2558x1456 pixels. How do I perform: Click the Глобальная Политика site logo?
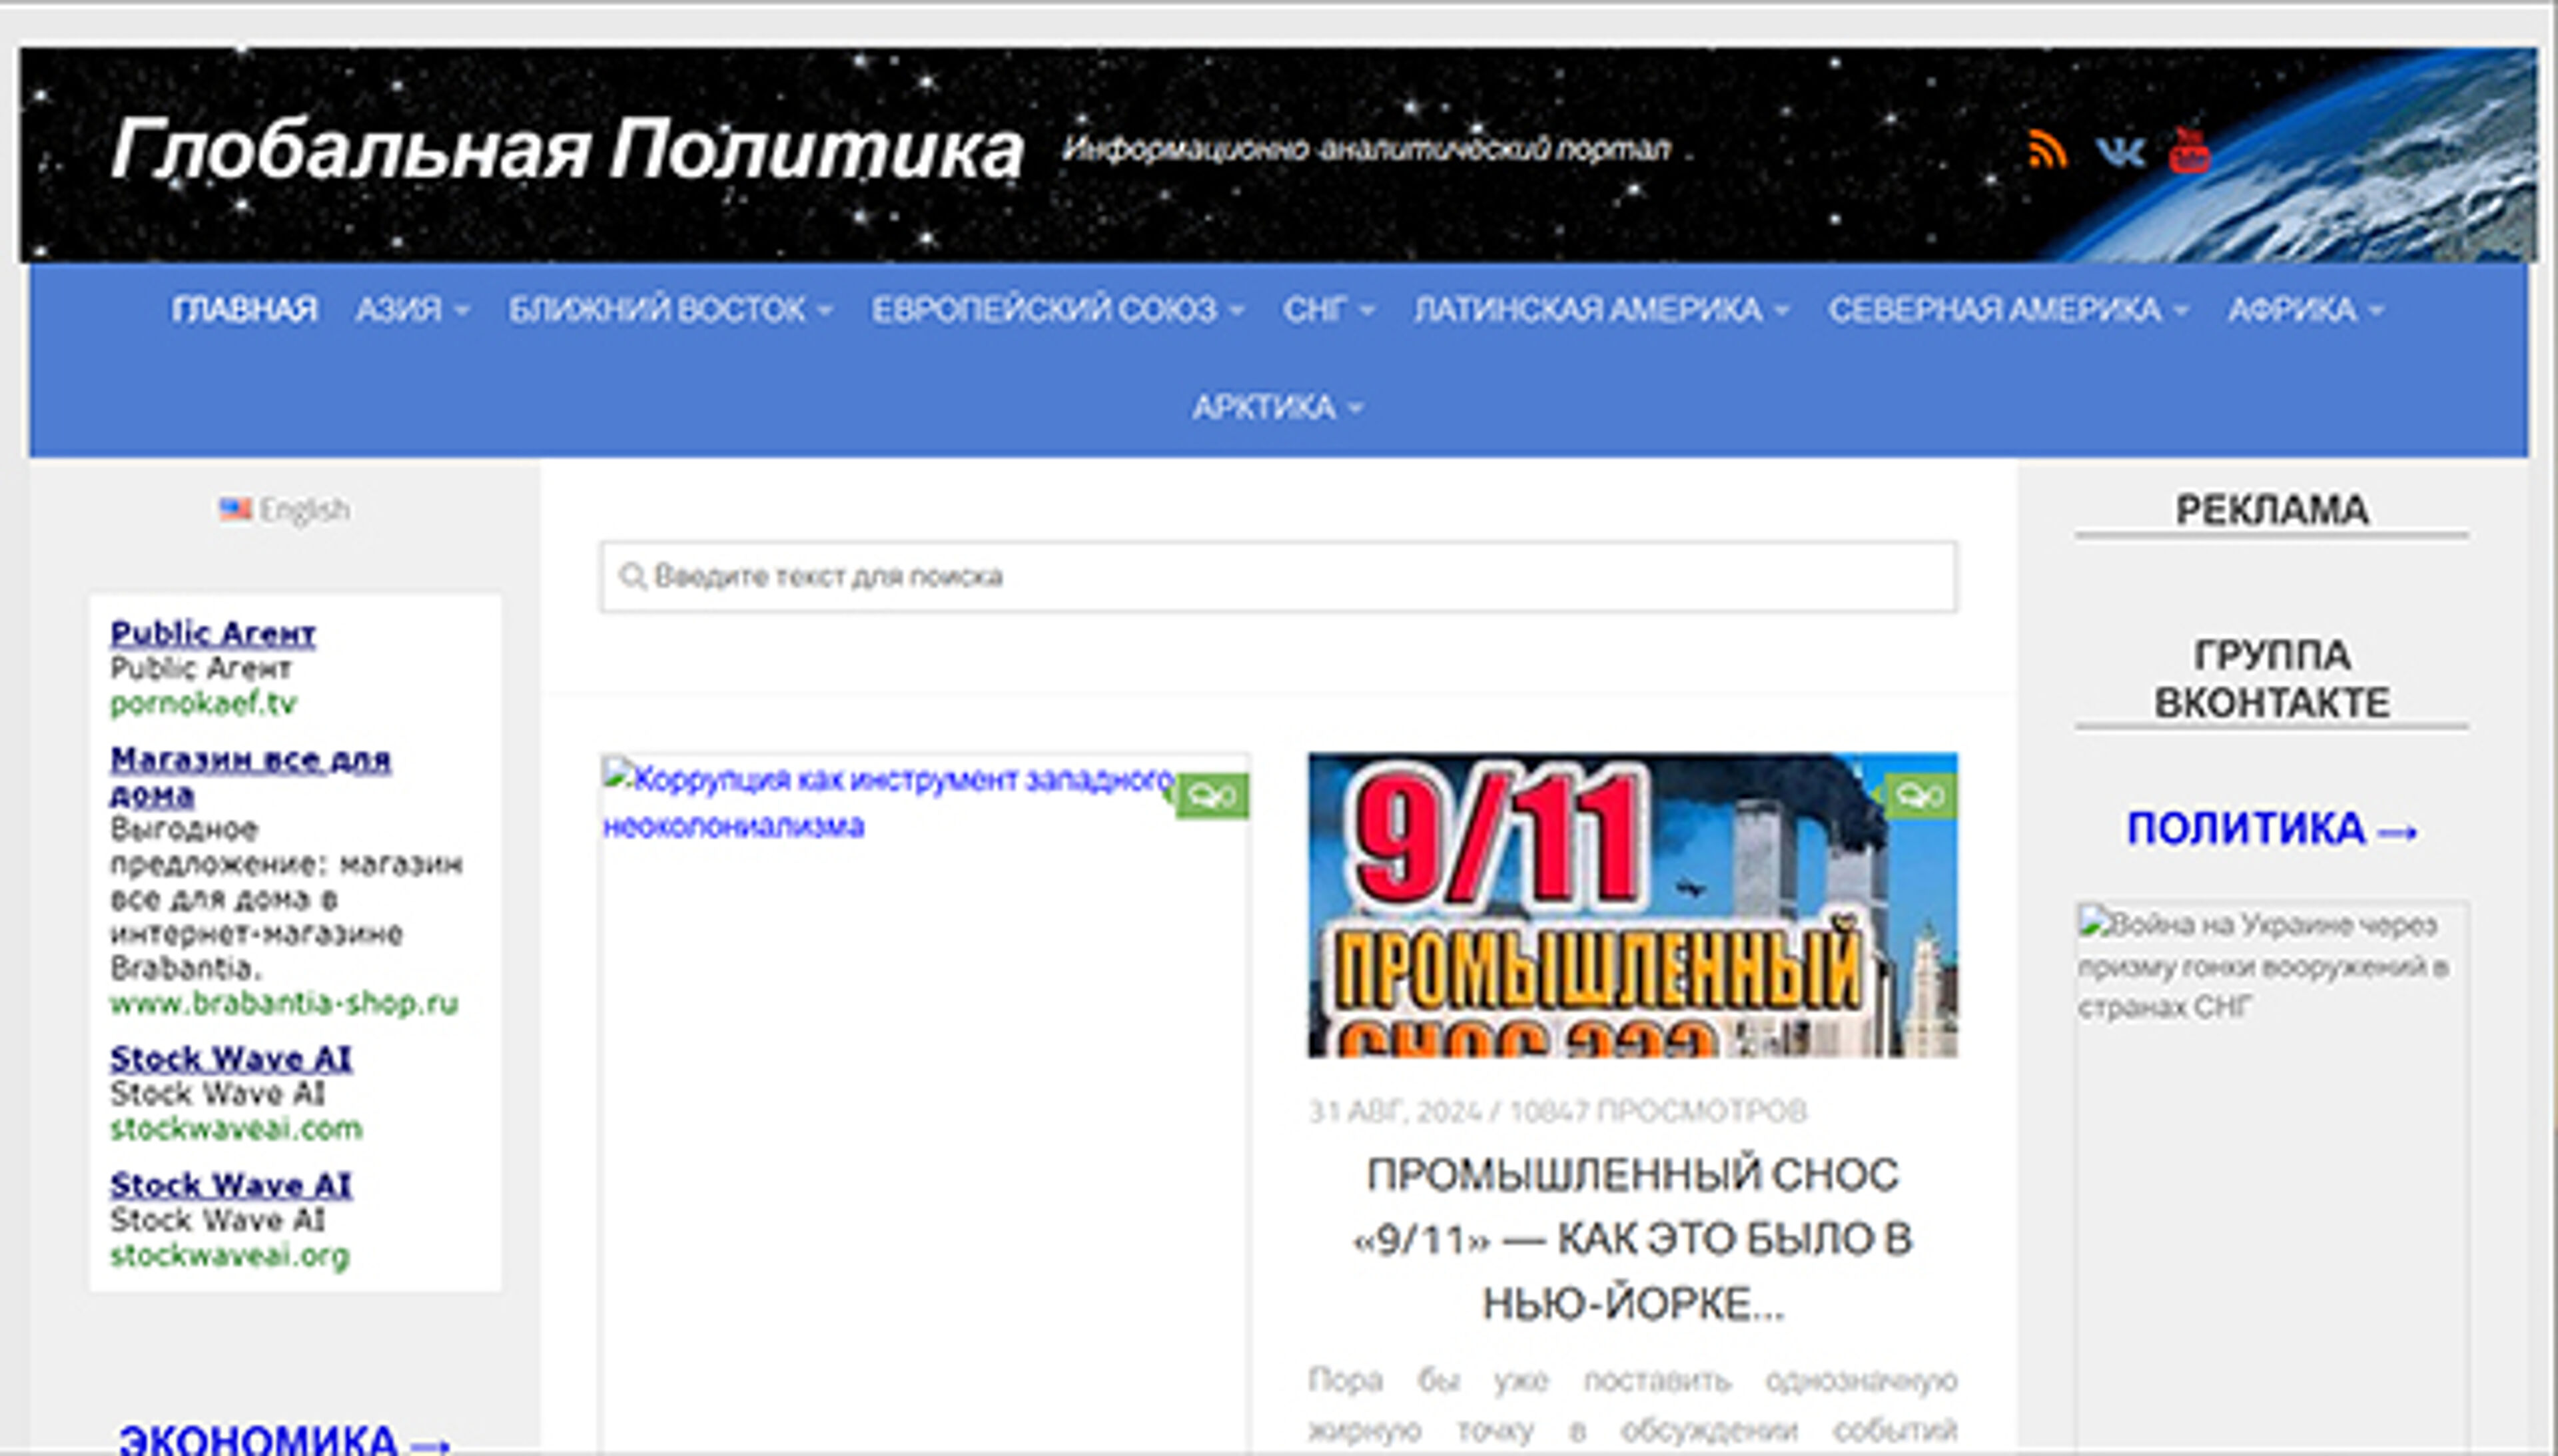(x=570, y=150)
